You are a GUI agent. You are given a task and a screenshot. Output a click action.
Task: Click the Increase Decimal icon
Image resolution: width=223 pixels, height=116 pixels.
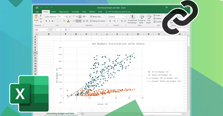[x=122, y=21]
